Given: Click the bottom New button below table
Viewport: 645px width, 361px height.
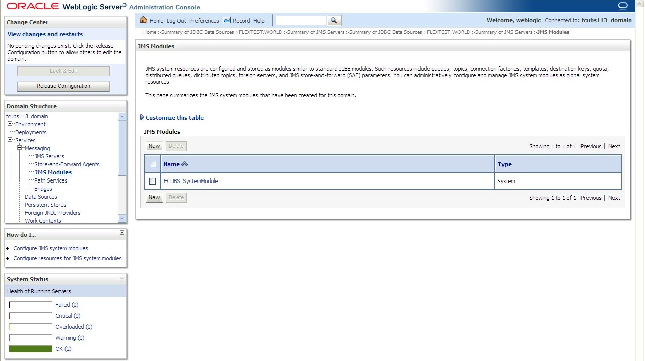Looking at the screenshot, I should pyautogui.click(x=154, y=197).
